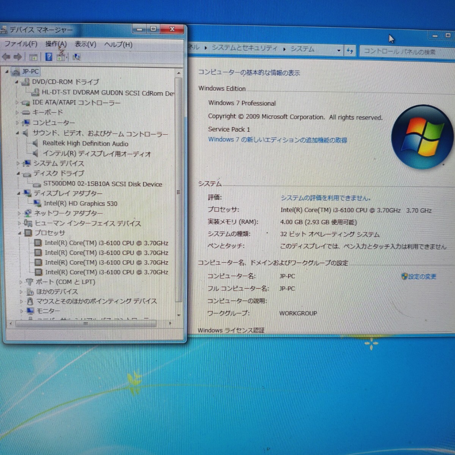Open the ファイル(F) menu
Image resolution: width=455 pixels, height=455 pixels.
click(20, 44)
